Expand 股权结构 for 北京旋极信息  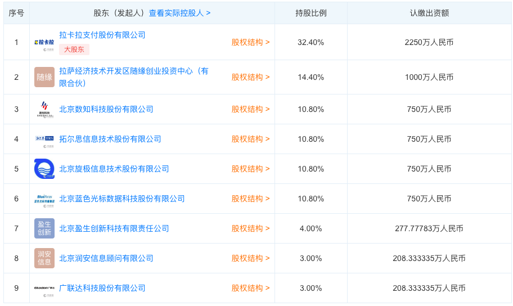coord(251,169)
